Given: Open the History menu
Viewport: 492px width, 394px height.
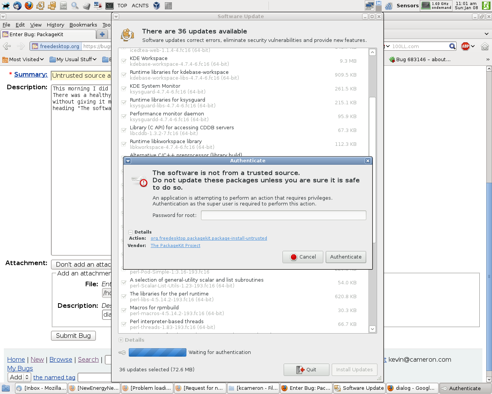Looking at the screenshot, I should [x=55, y=25].
